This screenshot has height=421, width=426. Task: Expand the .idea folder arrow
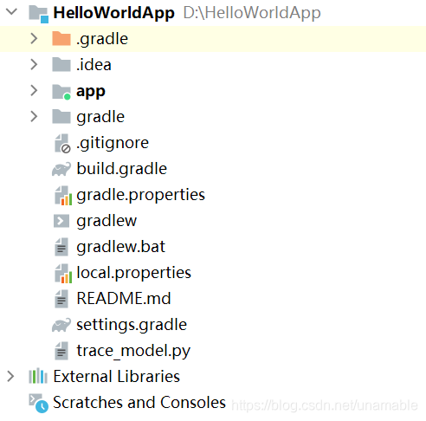(34, 64)
